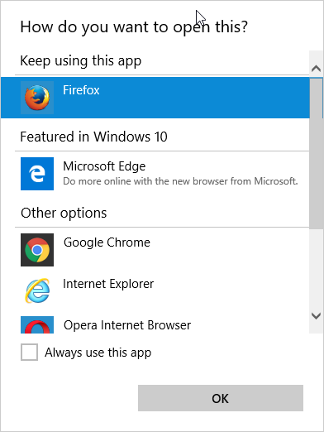Click the Other options section header

(x=64, y=213)
